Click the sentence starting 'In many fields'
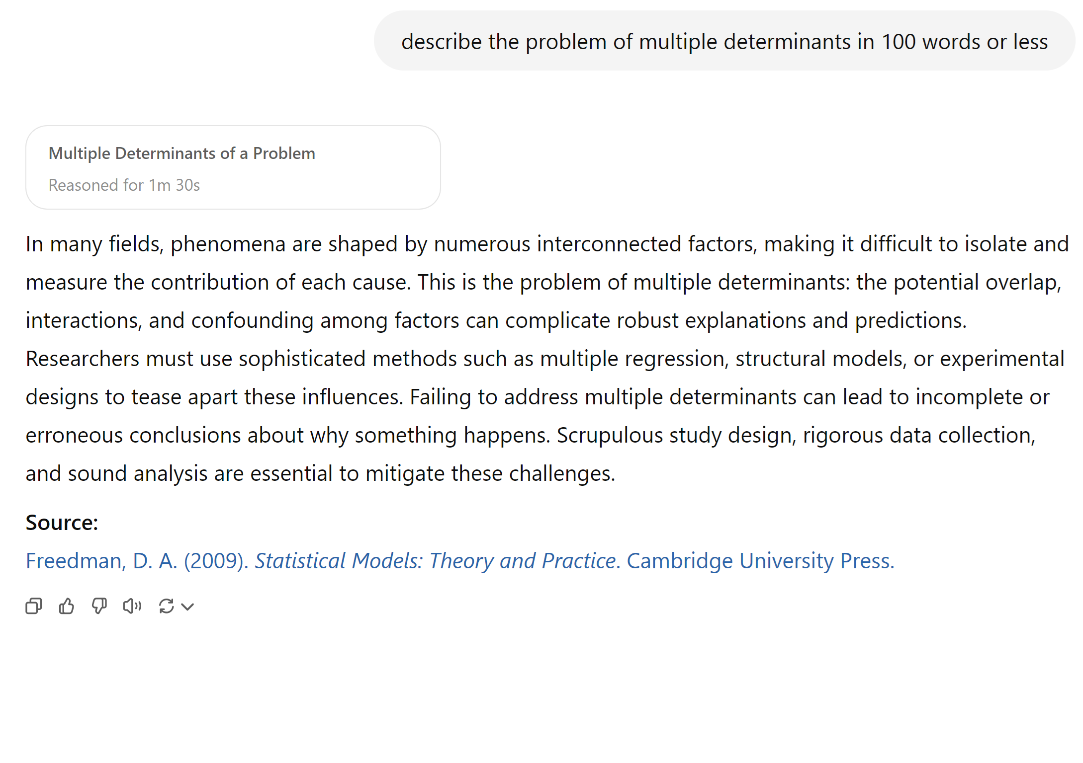The image size is (1083, 763). (298, 244)
